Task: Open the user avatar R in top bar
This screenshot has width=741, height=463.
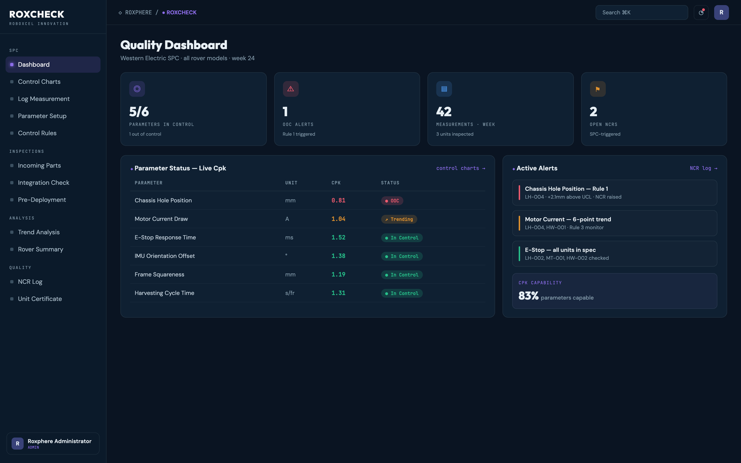Action: [722, 13]
